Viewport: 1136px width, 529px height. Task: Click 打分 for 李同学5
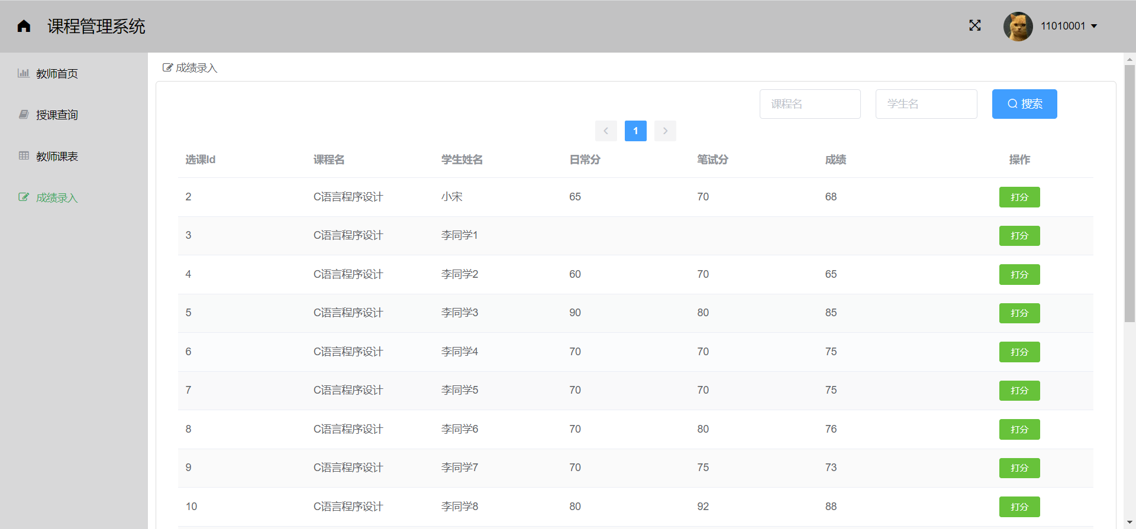[1019, 391]
